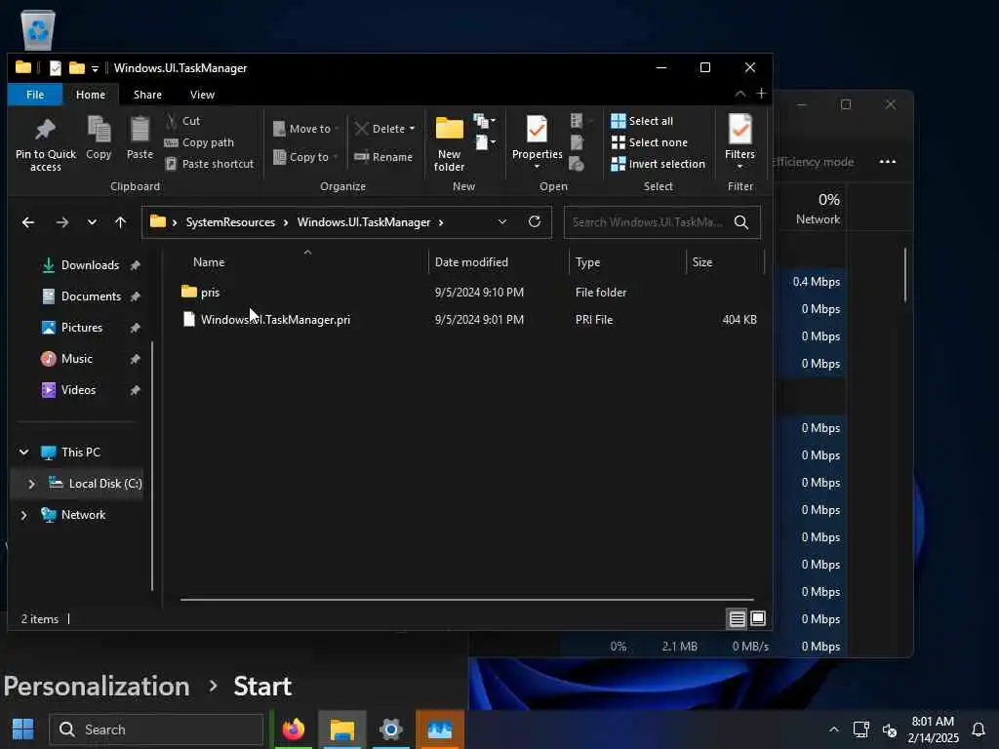Switch to the Home tab

[x=91, y=95]
